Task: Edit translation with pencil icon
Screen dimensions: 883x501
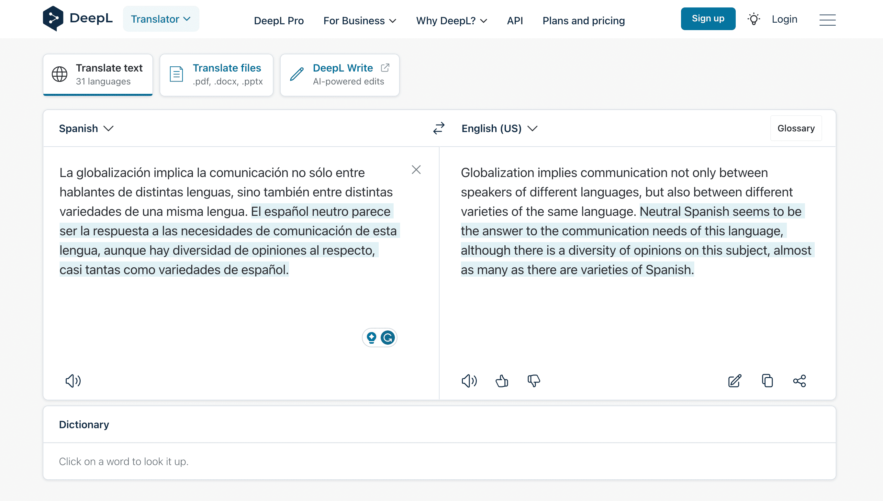Action: (734, 381)
